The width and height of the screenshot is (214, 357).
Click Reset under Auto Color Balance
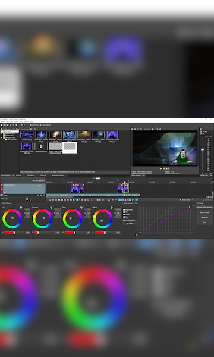point(130,224)
